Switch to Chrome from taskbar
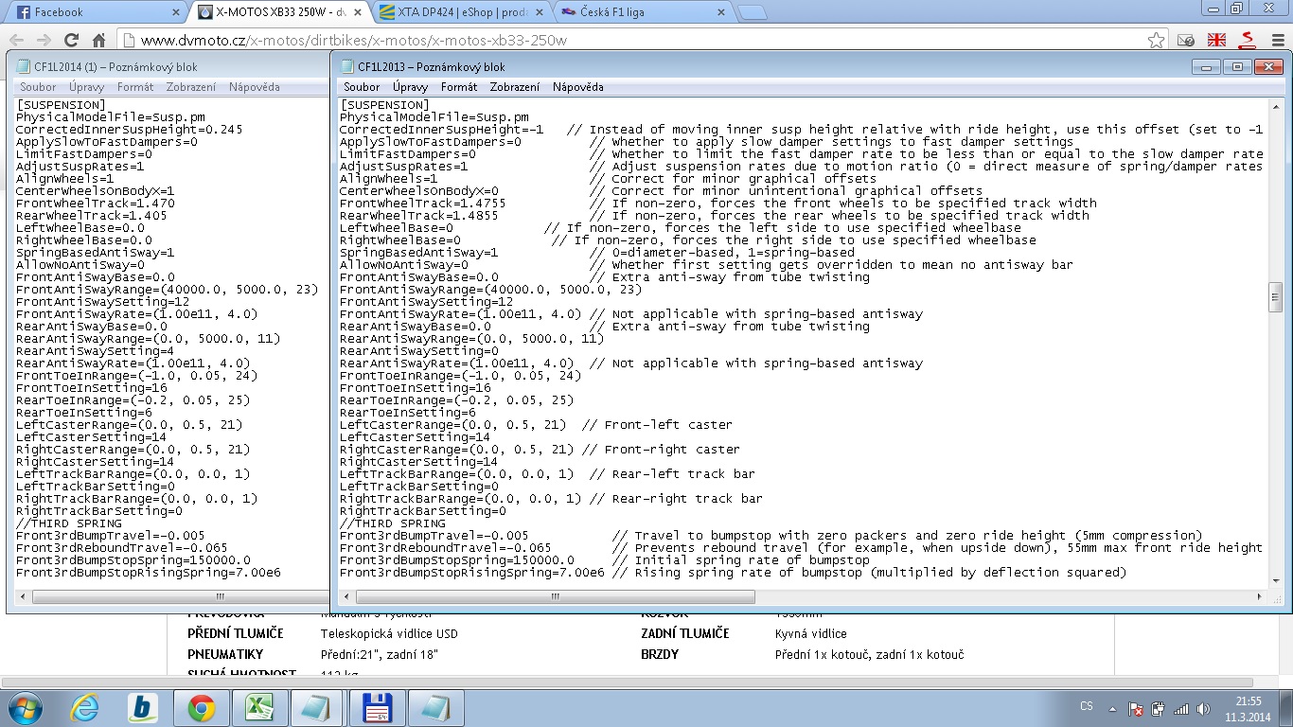Image resolution: width=1293 pixels, height=727 pixels. [200, 707]
